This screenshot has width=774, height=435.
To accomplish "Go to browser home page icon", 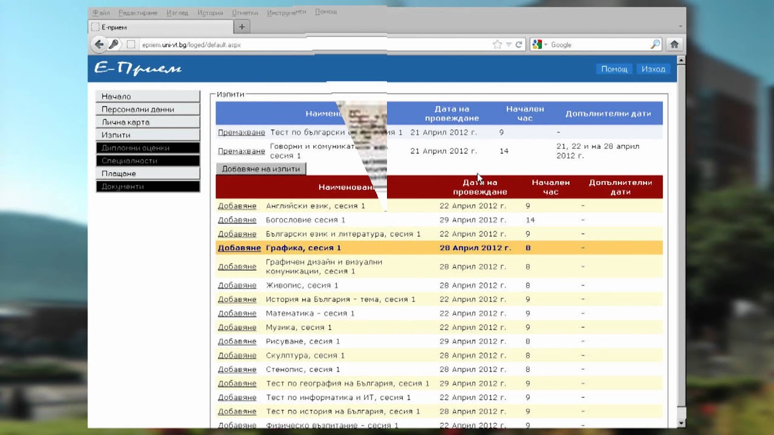I will coord(674,44).
